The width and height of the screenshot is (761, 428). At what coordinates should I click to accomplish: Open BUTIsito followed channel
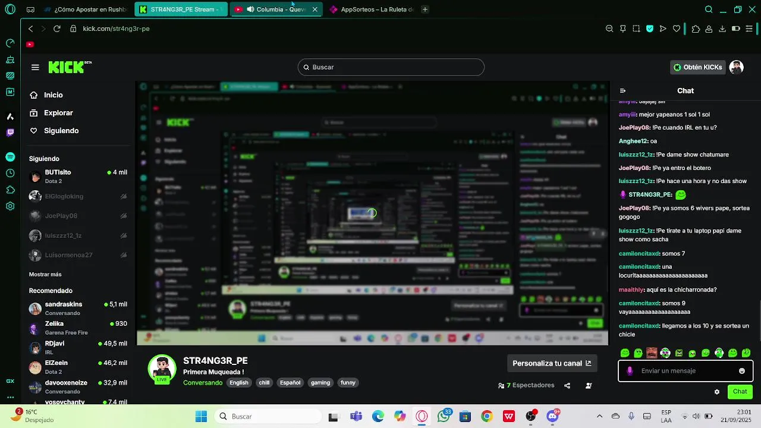[x=78, y=177]
